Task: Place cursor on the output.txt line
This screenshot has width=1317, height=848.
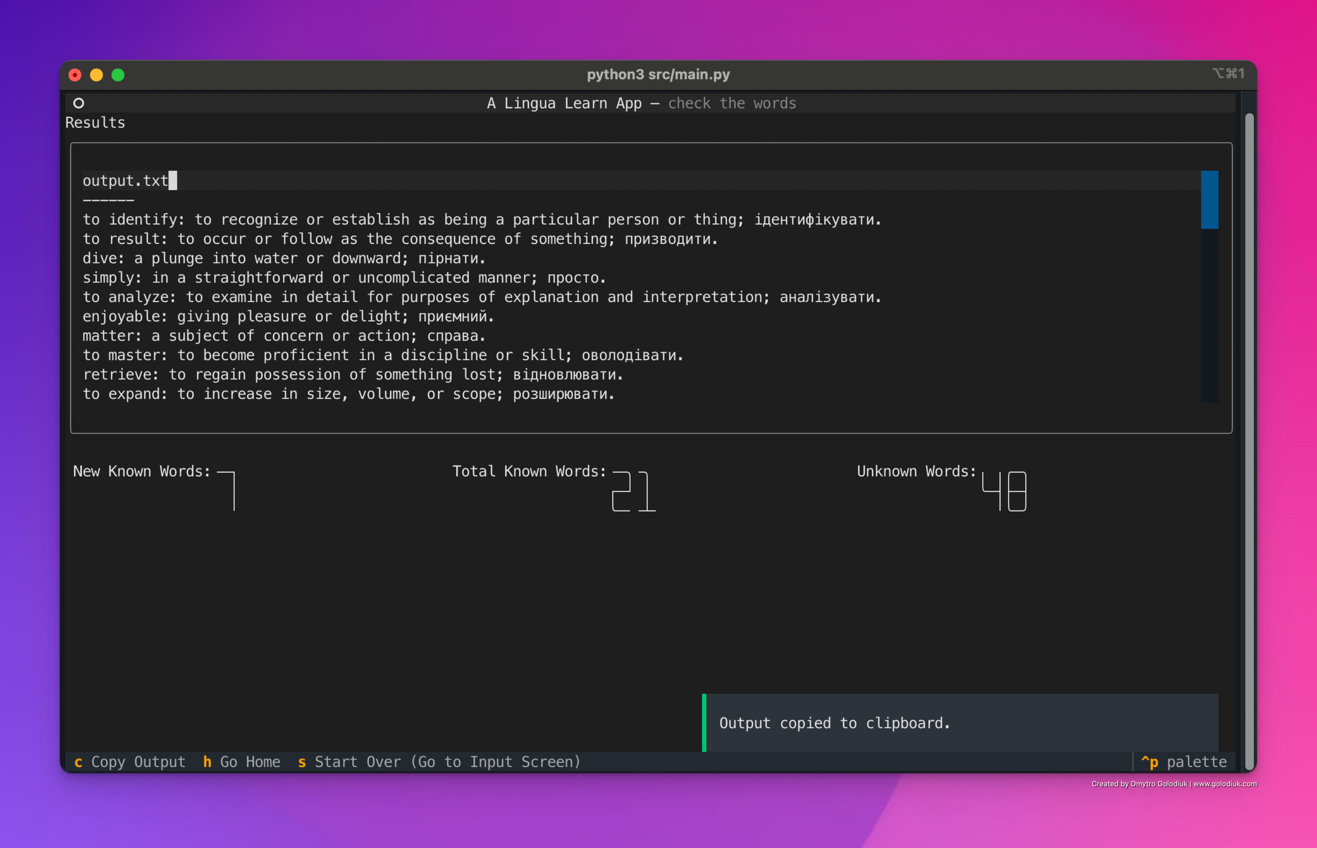Action: 641,181
